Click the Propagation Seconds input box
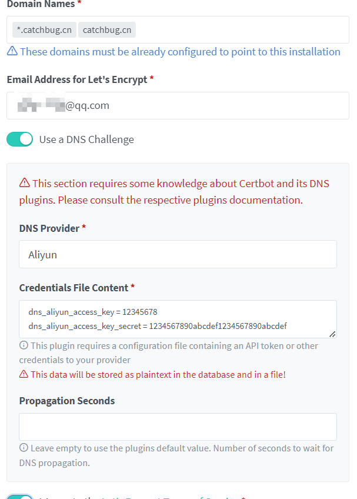Screen dimensions: 357x499 [x=178, y=427]
